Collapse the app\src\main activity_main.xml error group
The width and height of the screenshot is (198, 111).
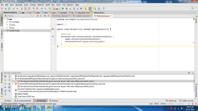[x=13, y=79]
